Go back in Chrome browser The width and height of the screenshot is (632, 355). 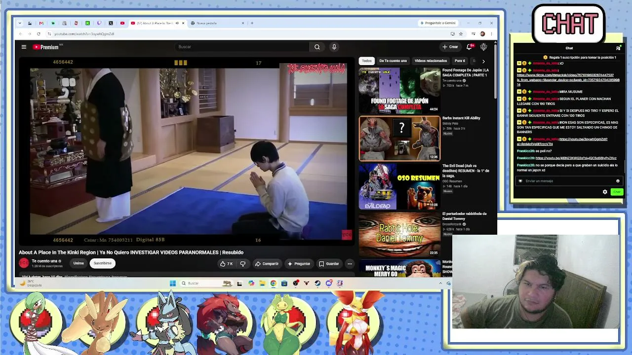pos(21,34)
